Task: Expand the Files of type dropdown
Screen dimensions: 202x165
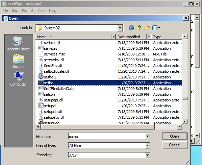Action: point(147,145)
